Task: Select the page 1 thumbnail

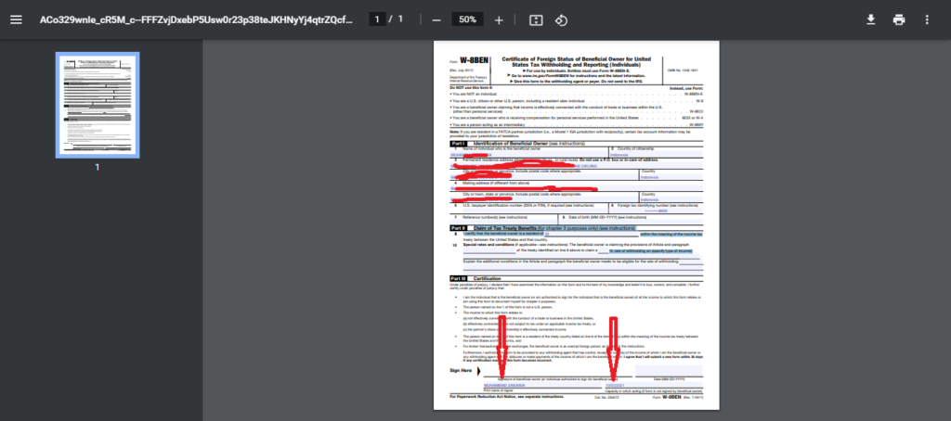Action: pyautogui.click(x=98, y=105)
